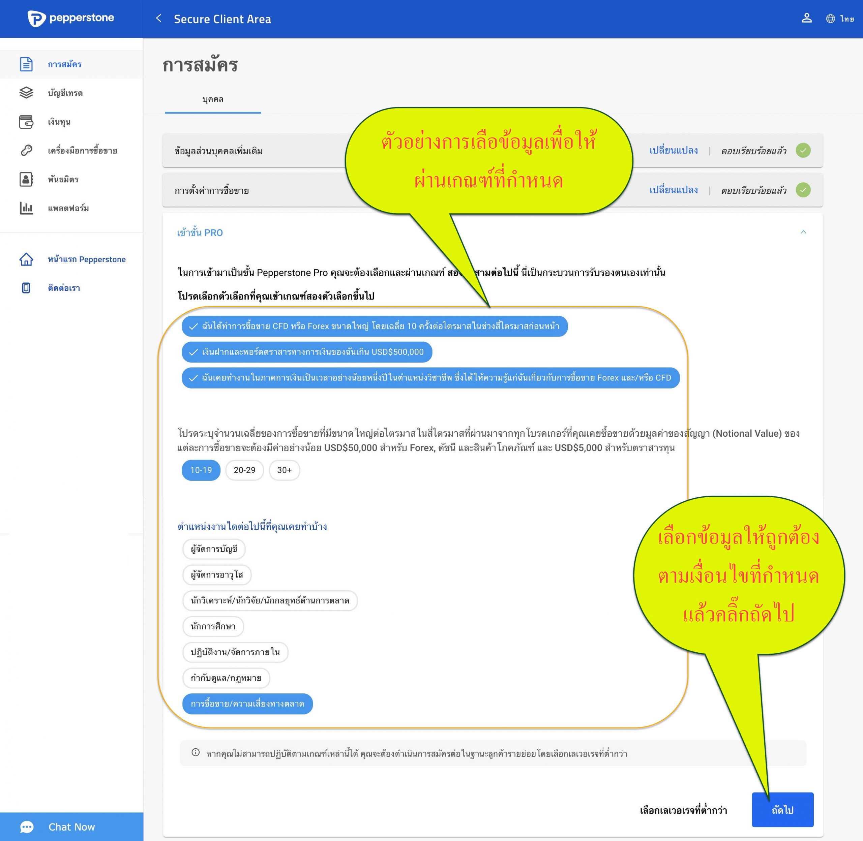The height and width of the screenshot is (841, 863).
Task: Select the บุคคล tab
Action: click(212, 99)
